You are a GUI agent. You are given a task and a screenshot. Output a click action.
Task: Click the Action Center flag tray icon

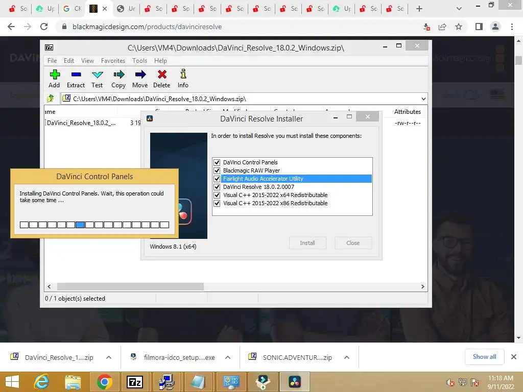pyautogui.click(x=475, y=382)
